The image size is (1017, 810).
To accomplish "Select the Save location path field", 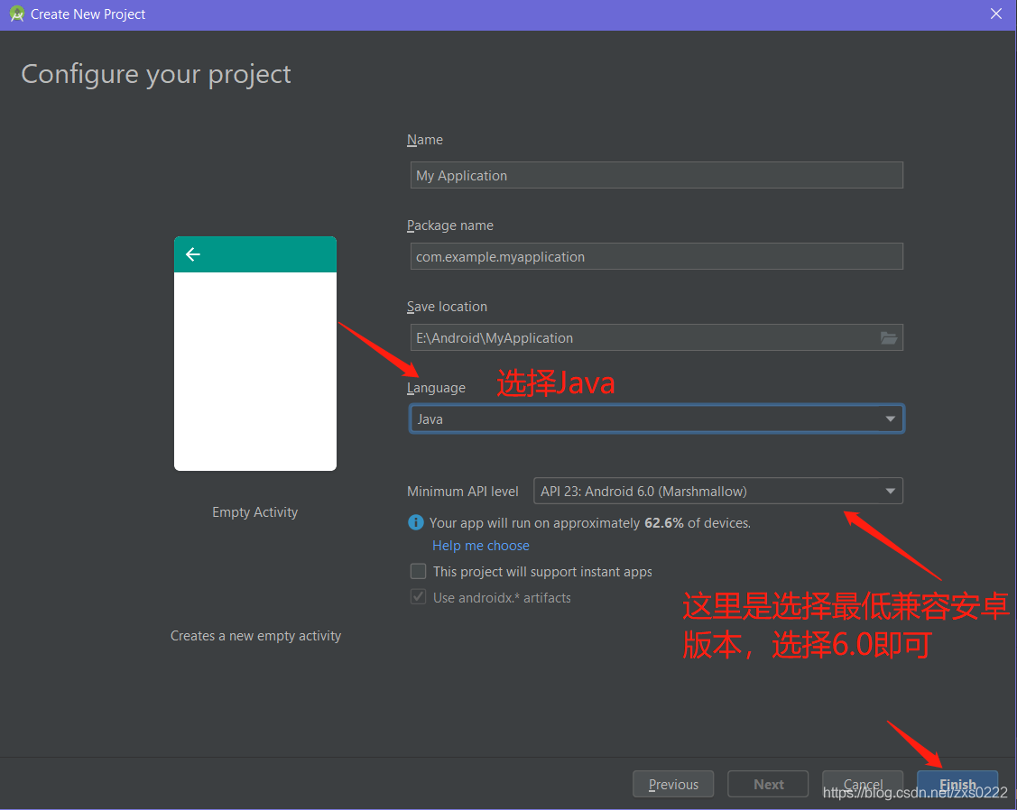I will pos(641,337).
